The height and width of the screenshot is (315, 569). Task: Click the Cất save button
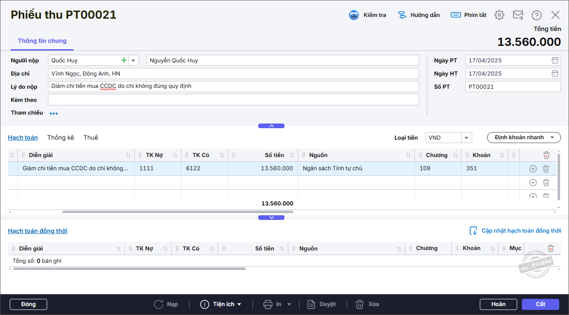(x=541, y=304)
